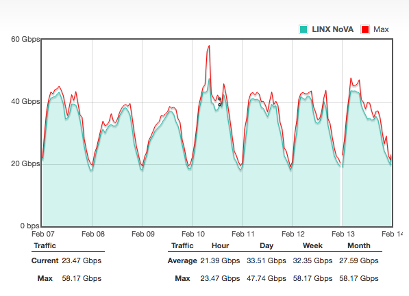Click the Day column header
The height and width of the screenshot is (296, 409).
pyautogui.click(x=267, y=245)
